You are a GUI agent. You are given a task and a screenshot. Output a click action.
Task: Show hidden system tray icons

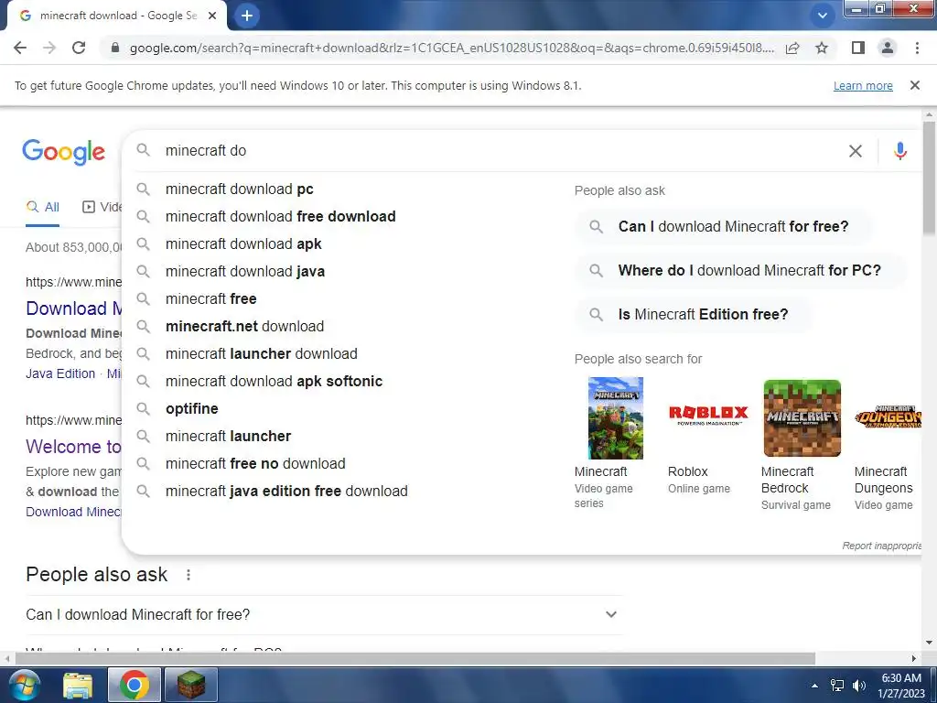[814, 686]
